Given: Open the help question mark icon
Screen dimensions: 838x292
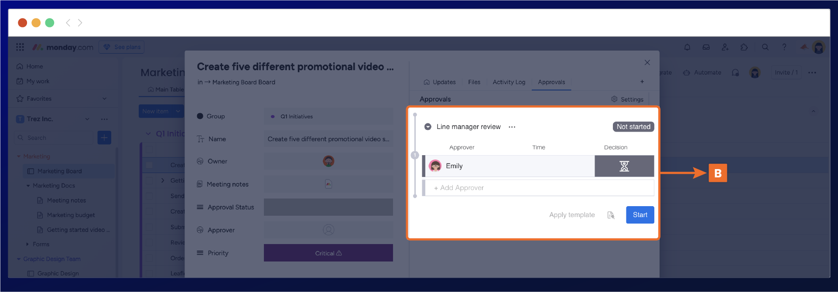Looking at the screenshot, I should [784, 47].
